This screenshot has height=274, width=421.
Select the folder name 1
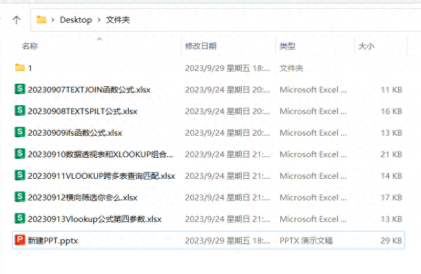[30, 68]
